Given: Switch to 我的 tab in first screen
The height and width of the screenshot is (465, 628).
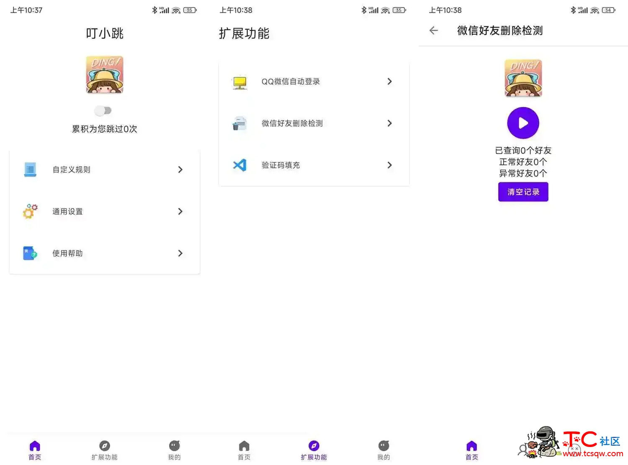Looking at the screenshot, I should point(174,450).
